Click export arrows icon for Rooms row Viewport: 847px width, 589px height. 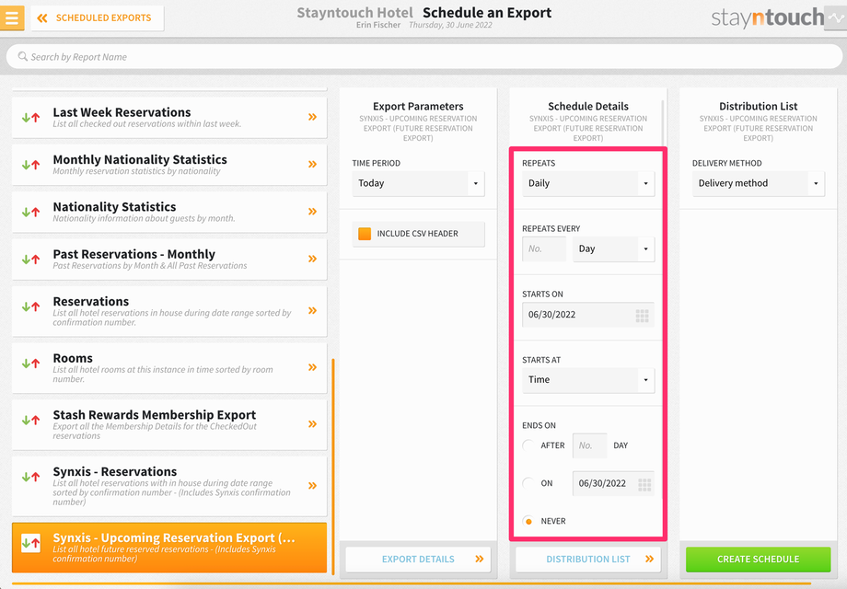point(30,364)
